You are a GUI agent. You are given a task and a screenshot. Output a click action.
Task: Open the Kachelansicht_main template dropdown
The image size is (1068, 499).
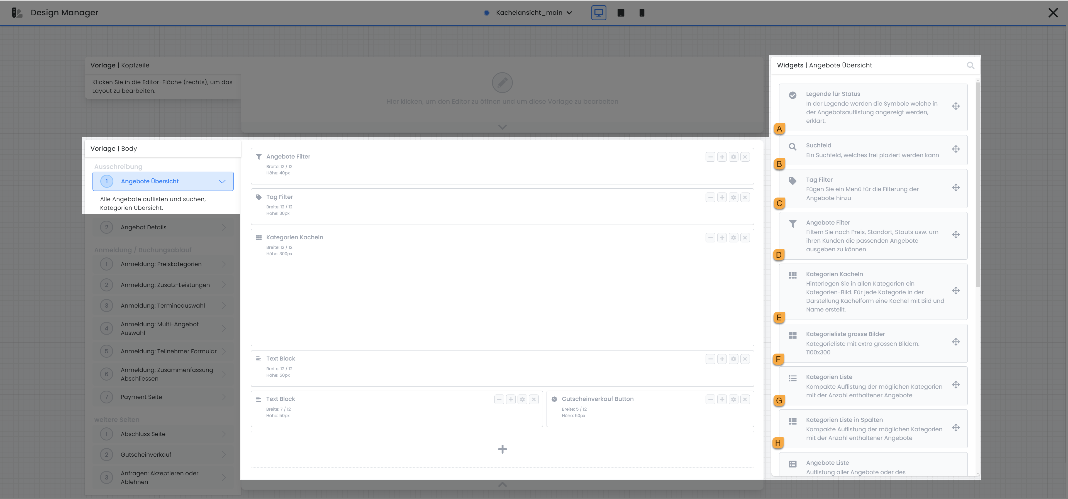coord(533,13)
